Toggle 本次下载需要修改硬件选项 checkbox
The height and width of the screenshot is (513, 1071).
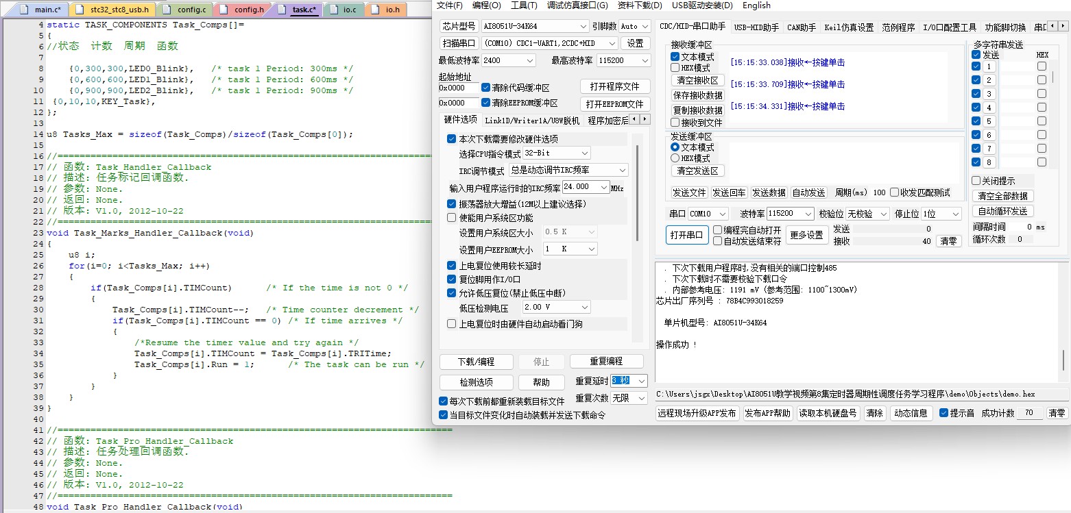point(451,138)
